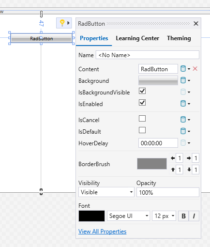Edit the right border thickness field
The image size is (210, 247).
click(x=195, y=158)
